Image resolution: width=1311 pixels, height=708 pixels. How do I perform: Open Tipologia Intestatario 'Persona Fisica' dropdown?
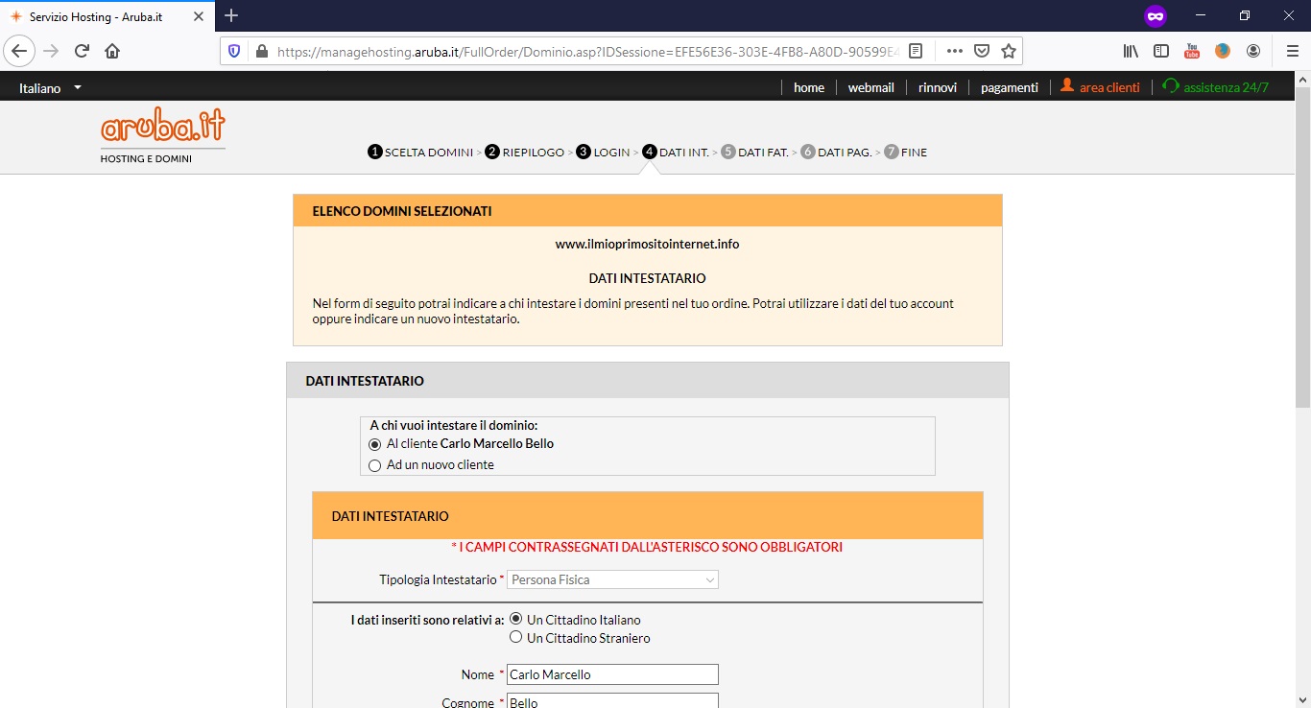(612, 579)
